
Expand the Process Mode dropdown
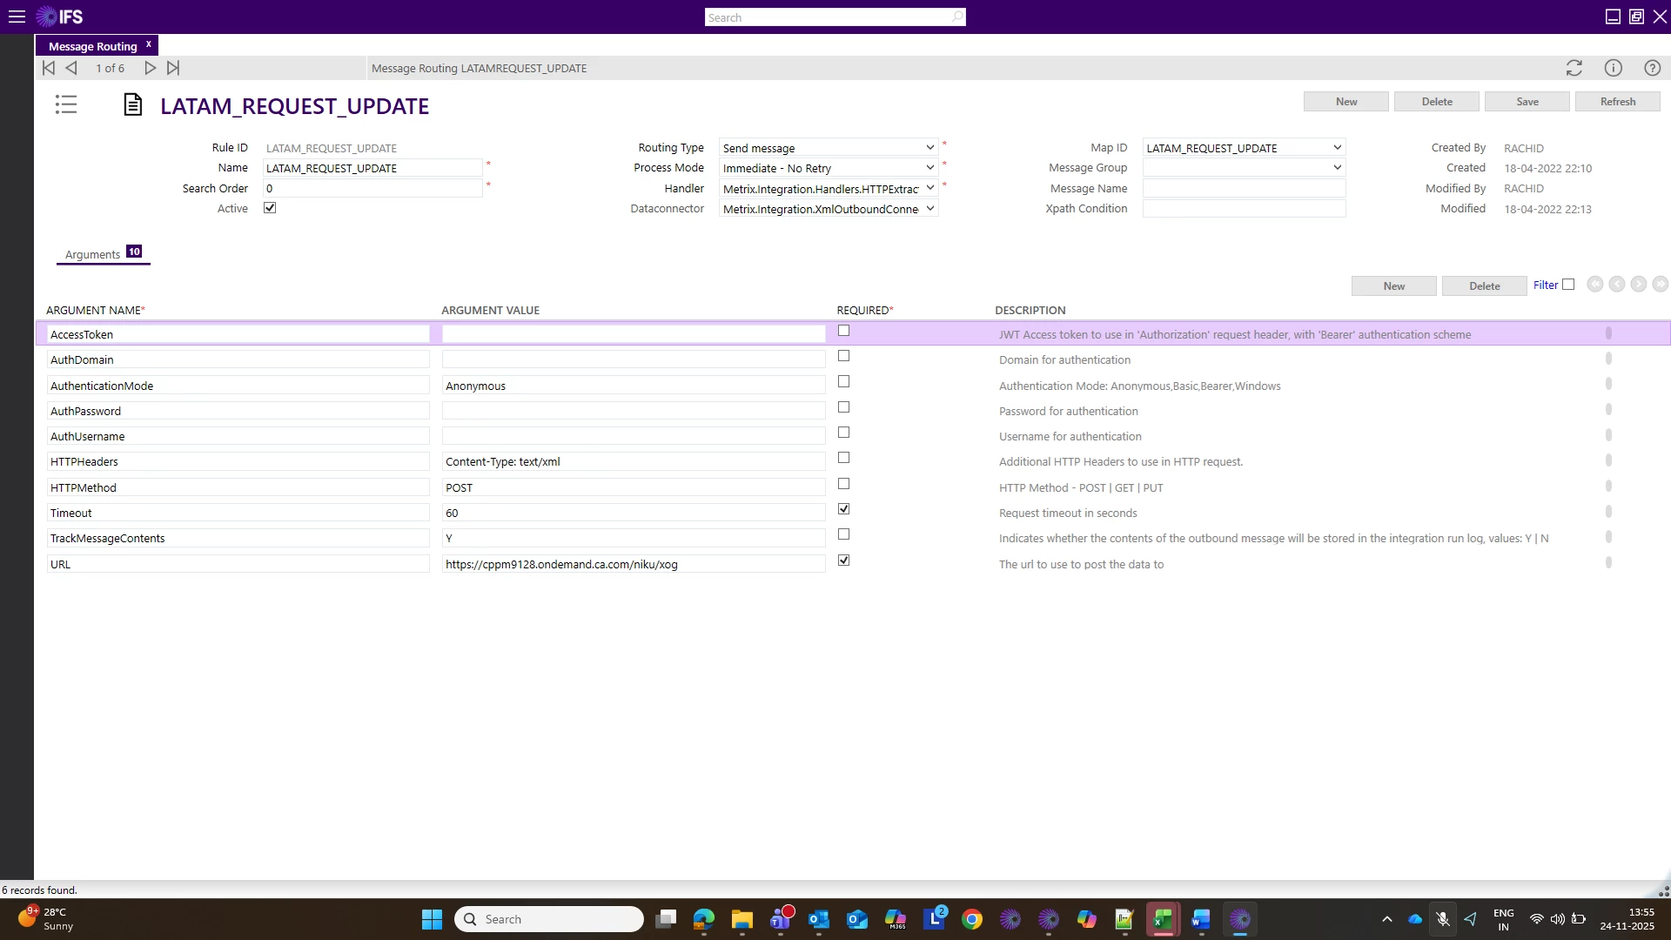click(x=929, y=168)
